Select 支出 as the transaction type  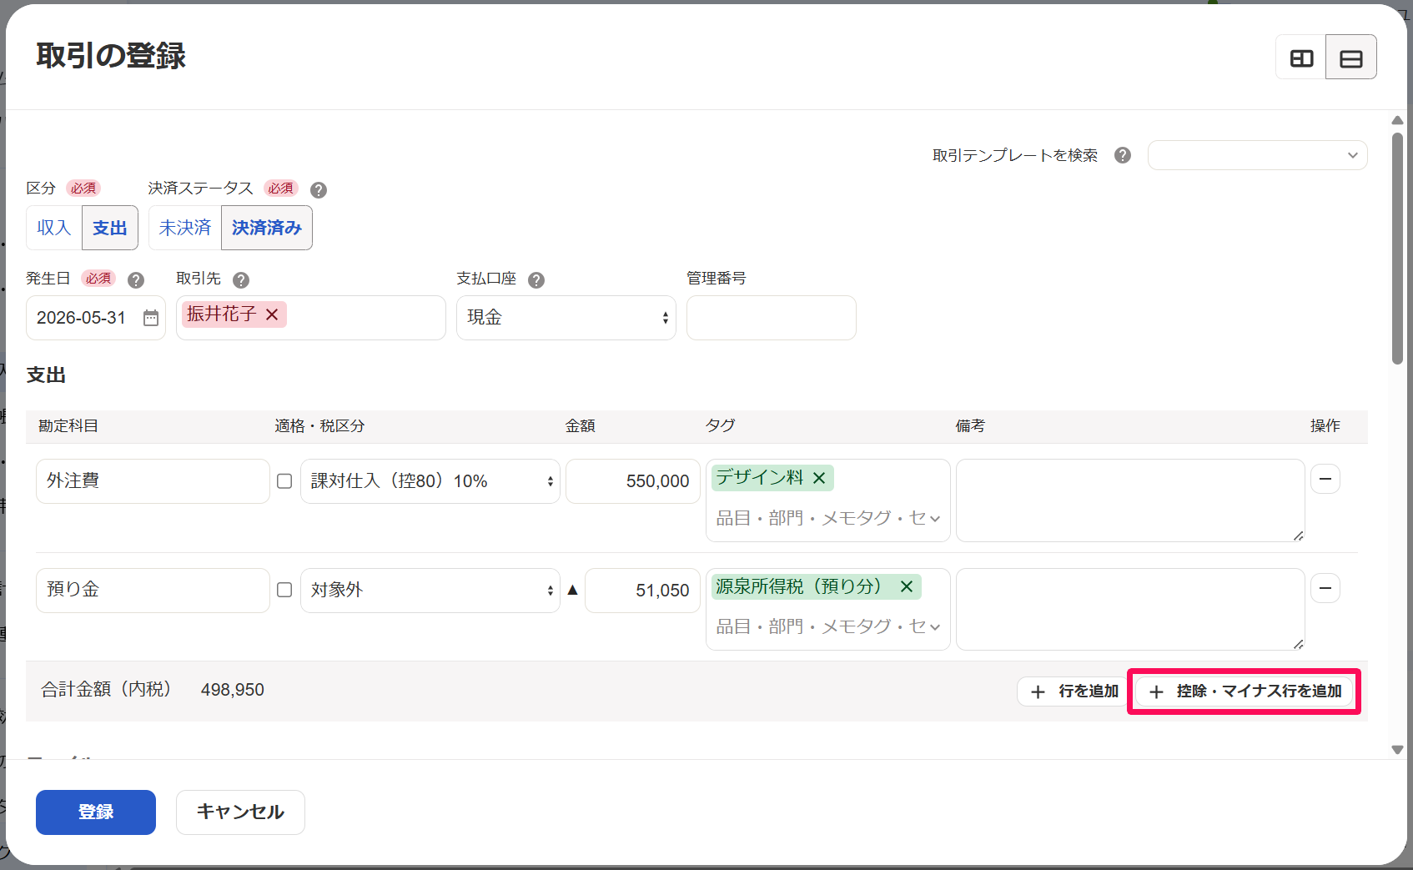click(110, 228)
